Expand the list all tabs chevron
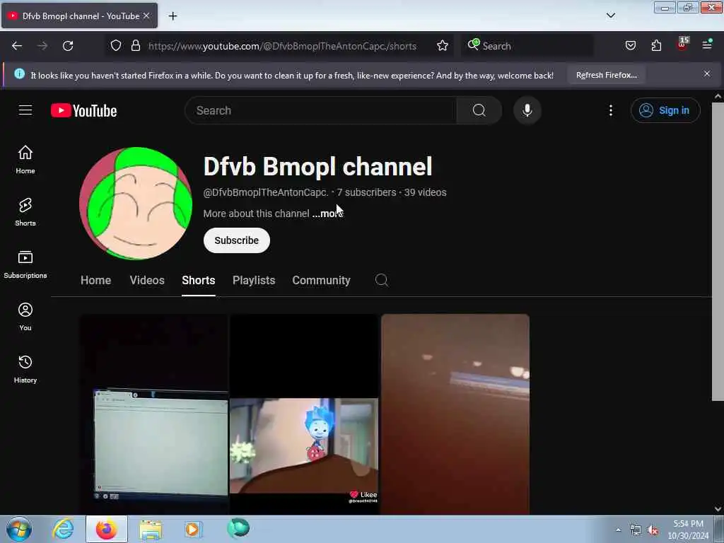The width and height of the screenshot is (724, 543). 610,16
